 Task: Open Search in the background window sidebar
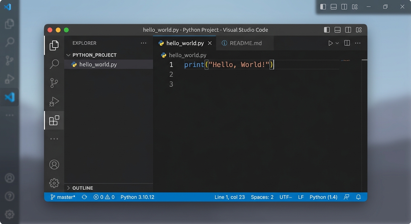click(x=10, y=42)
